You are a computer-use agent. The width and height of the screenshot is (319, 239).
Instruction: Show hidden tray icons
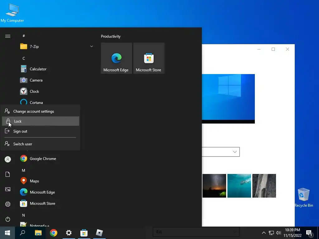[x=264, y=233]
